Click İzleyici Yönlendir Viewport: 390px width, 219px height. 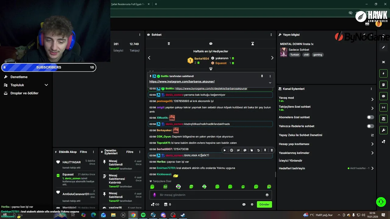[290, 161]
